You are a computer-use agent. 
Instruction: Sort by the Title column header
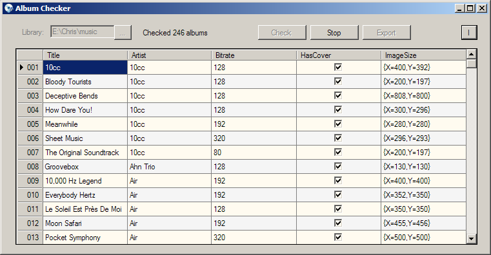click(85, 55)
